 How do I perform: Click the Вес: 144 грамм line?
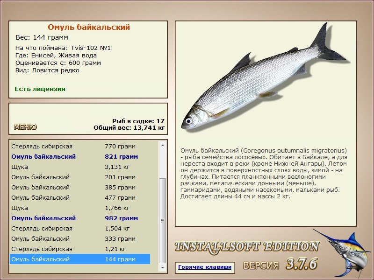pos(42,37)
